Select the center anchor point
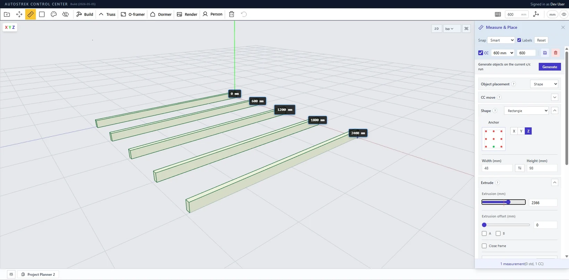569x280 pixels. pos(494,139)
